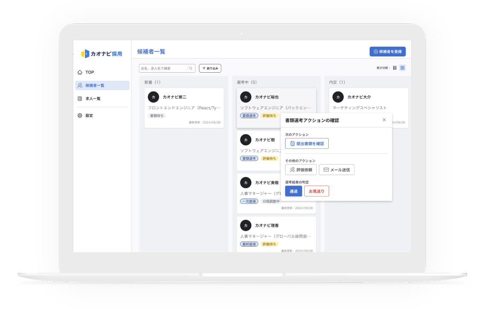
Task: Click the カオナビ採用 logo
Action: (x=102, y=53)
